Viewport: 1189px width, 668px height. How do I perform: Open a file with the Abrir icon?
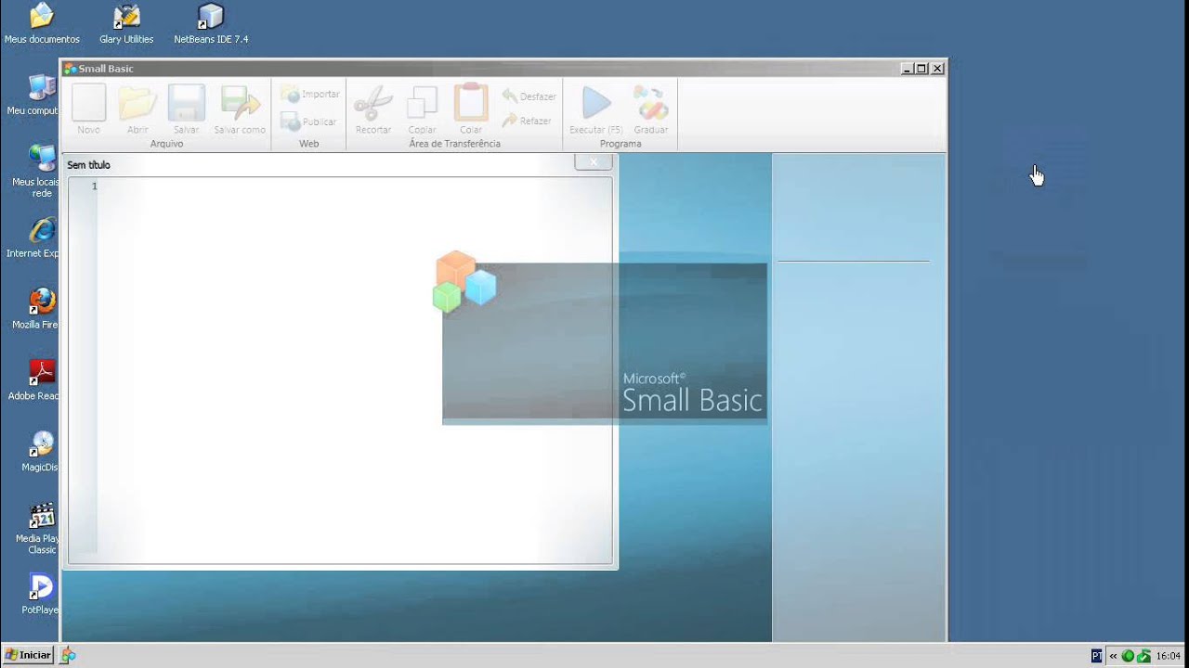tap(137, 104)
